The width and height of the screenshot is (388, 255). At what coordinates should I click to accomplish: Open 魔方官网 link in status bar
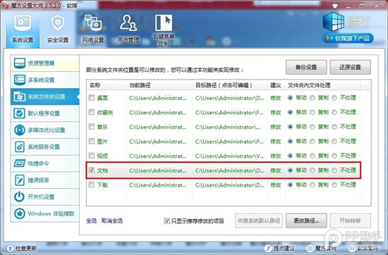point(322,248)
